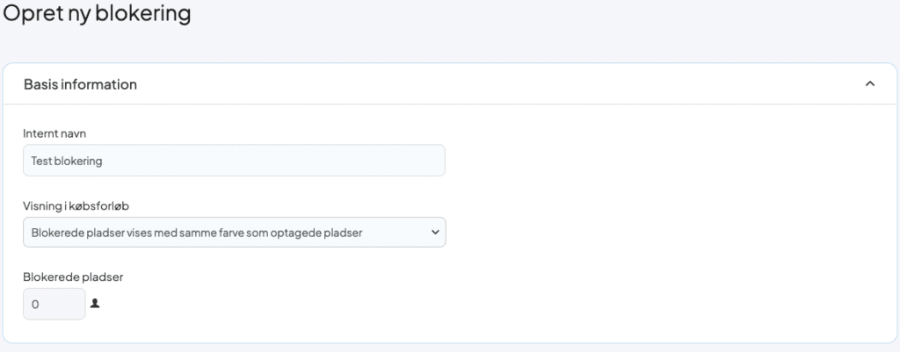
Task: Select the '0' value in blocked seats
Action: [x=35, y=305]
